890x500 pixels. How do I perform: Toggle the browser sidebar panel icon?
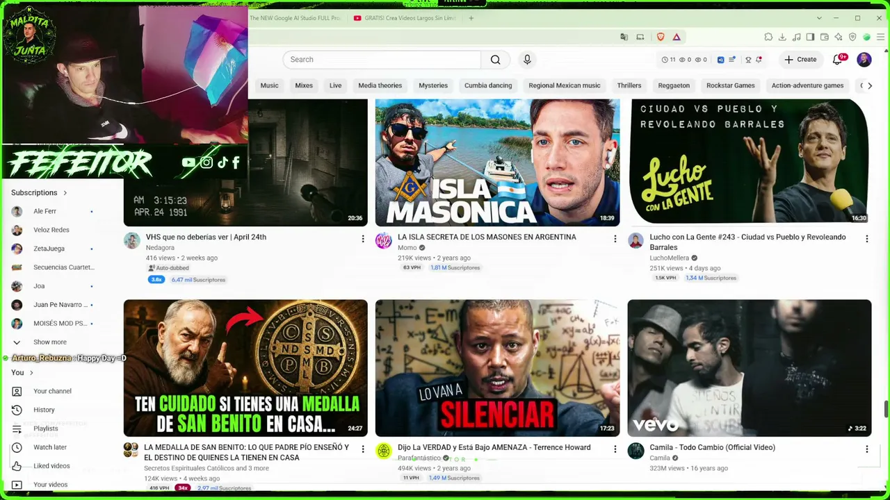point(810,37)
